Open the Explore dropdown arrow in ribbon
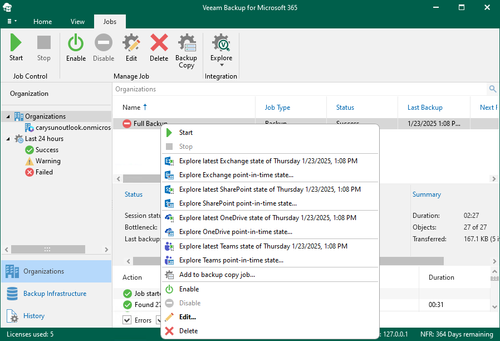 [x=222, y=65]
